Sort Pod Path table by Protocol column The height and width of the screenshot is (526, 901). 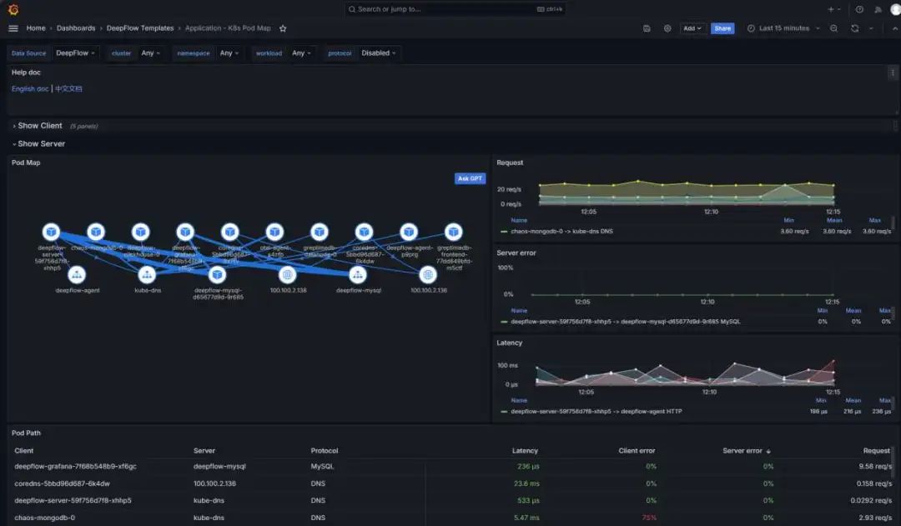point(324,451)
